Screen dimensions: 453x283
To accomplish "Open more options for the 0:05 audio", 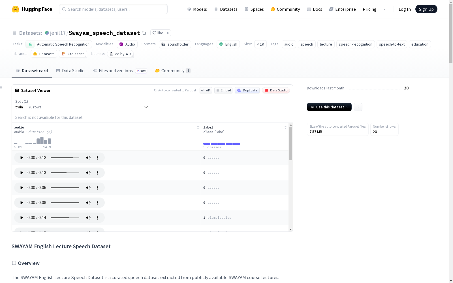I will coord(97,188).
